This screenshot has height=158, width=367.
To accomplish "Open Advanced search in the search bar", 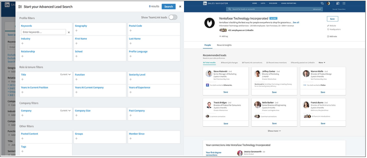I will tap(317, 9).
